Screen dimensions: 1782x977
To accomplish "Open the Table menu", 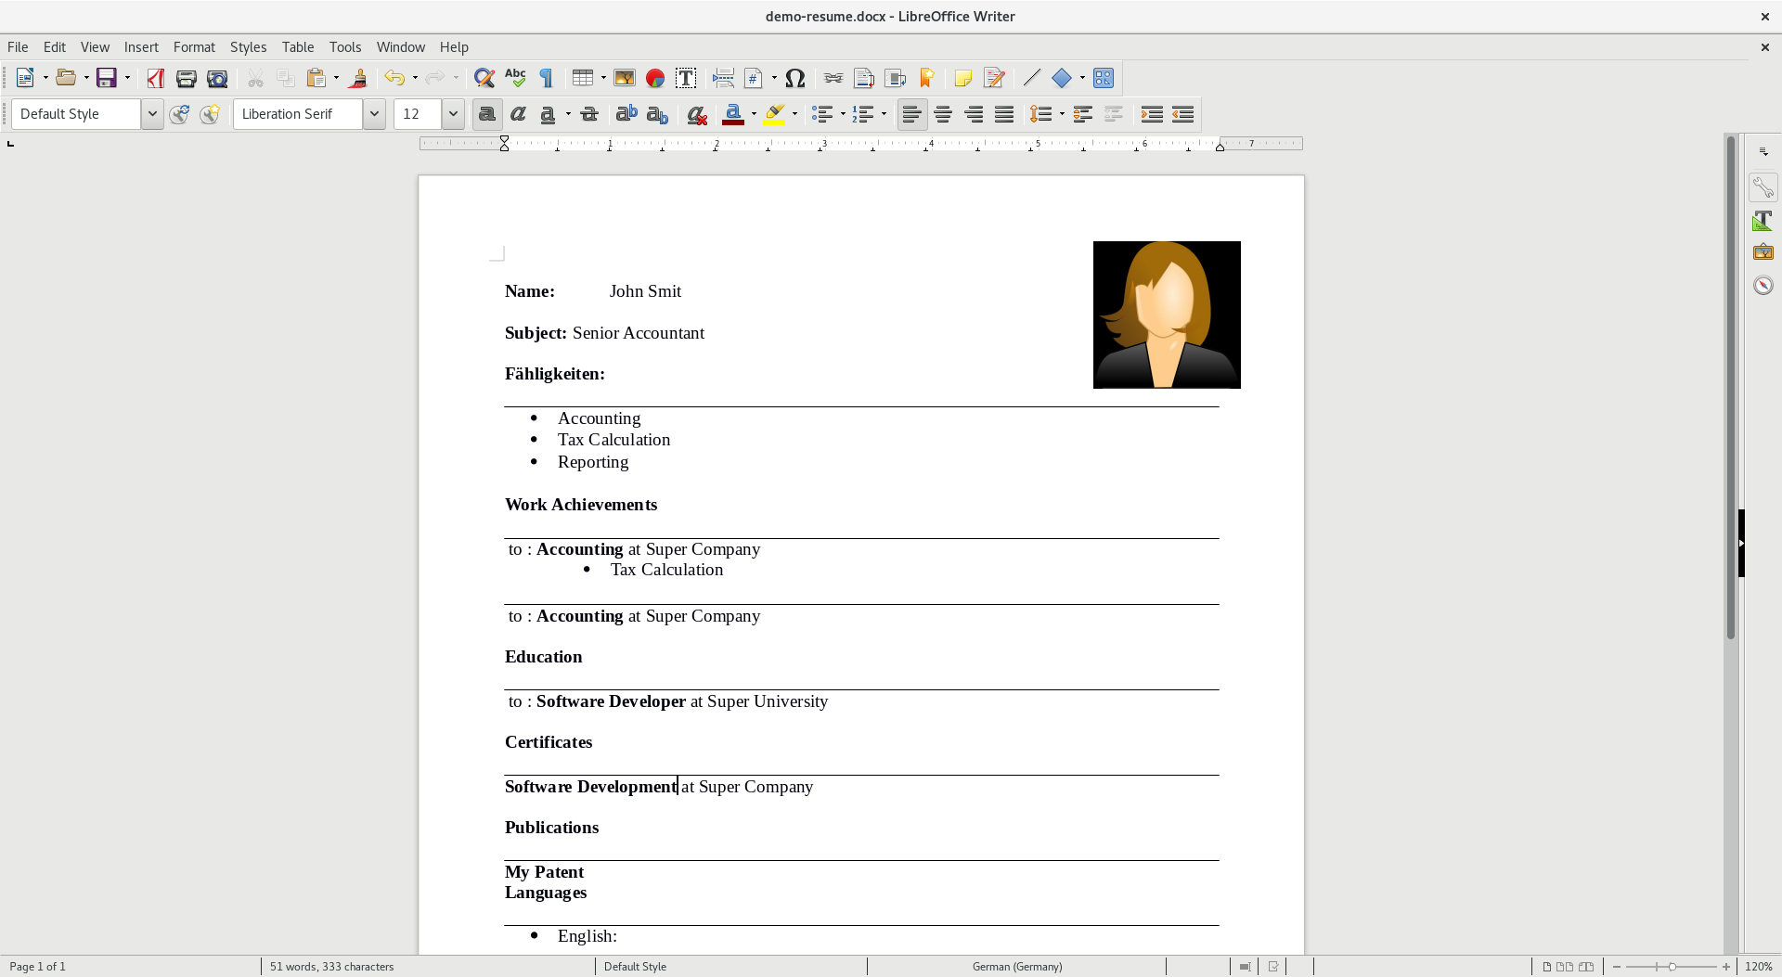I will (x=298, y=47).
